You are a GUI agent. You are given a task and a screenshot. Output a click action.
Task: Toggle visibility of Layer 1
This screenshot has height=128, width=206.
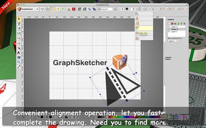tap(169, 32)
